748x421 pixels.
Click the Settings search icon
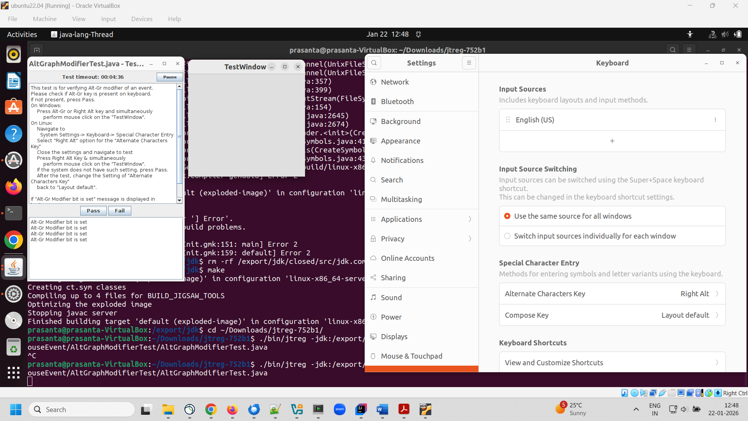(374, 63)
